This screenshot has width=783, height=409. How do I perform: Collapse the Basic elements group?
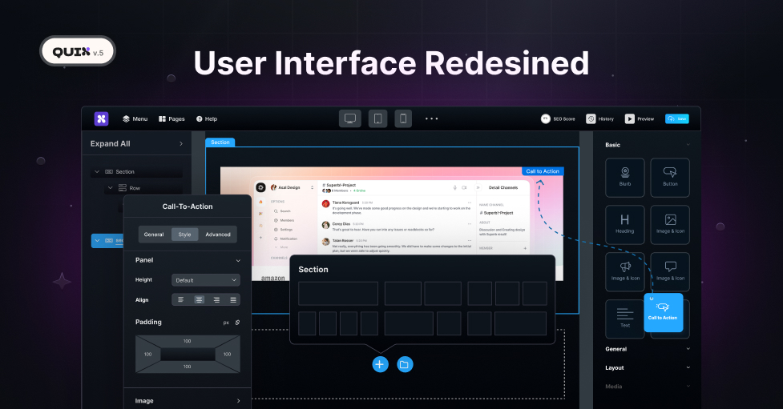[x=688, y=145]
